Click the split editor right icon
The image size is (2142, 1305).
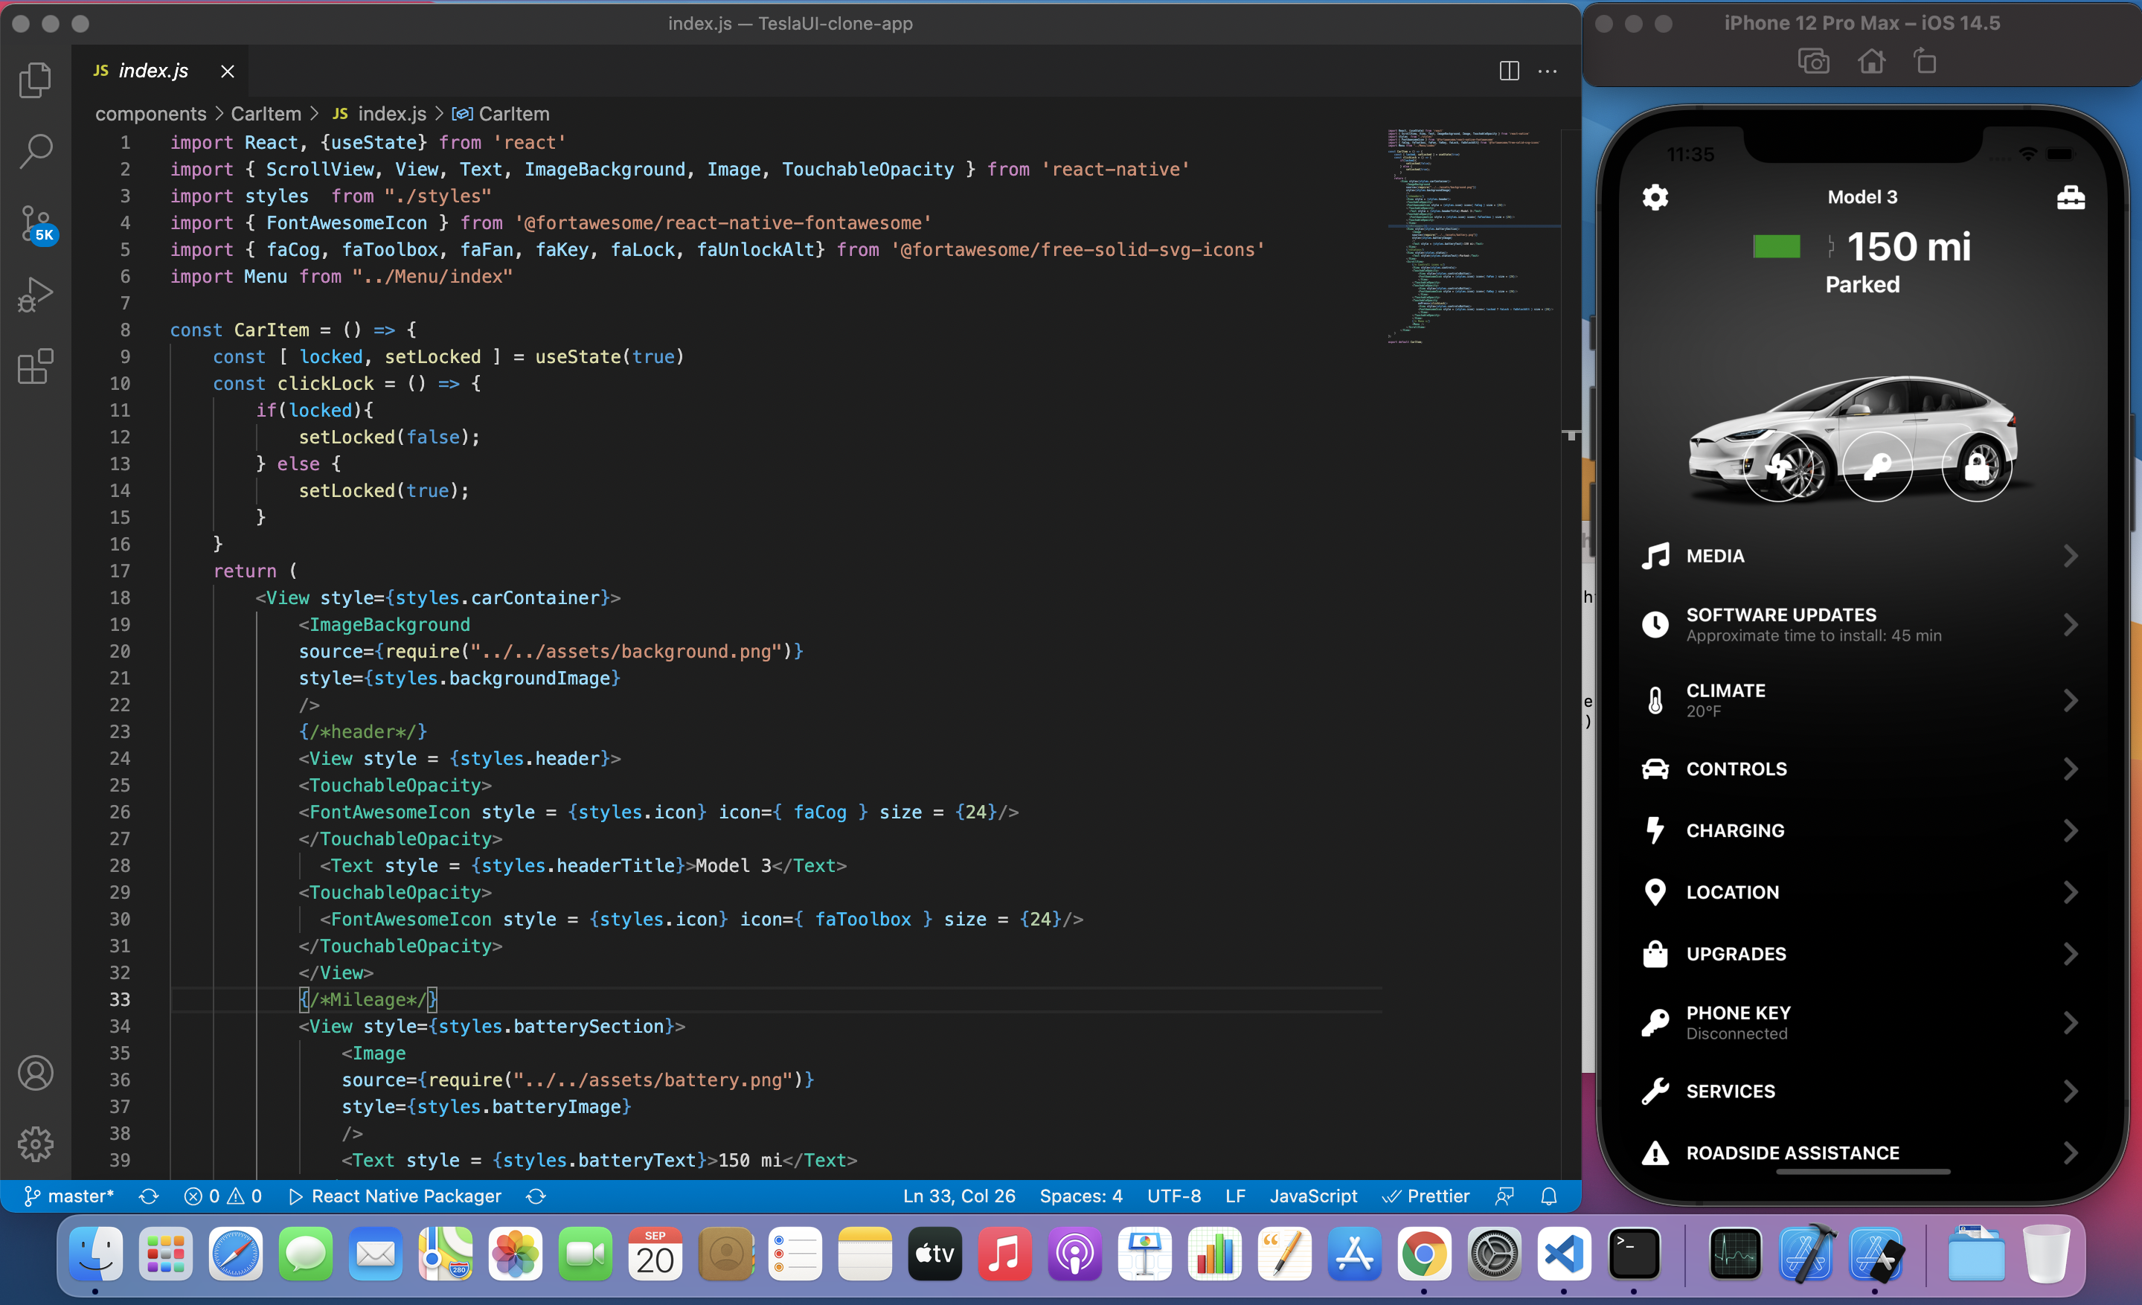pyautogui.click(x=1509, y=71)
